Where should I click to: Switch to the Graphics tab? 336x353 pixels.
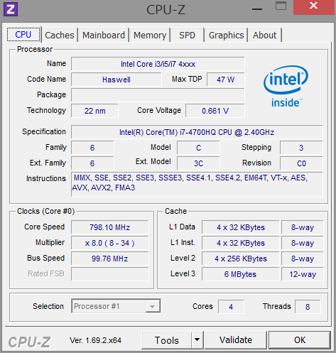tap(226, 36)
